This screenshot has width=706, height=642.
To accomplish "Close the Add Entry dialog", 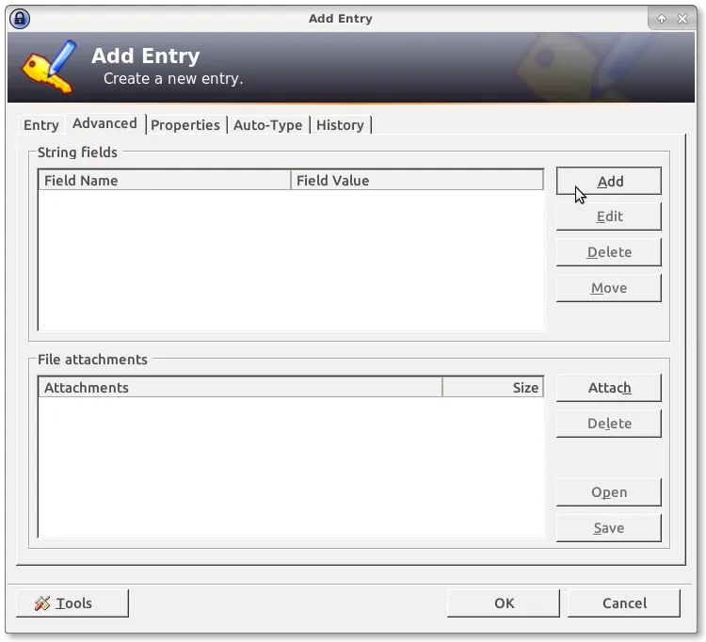I will pyautogui.click(x=682, y=19).
